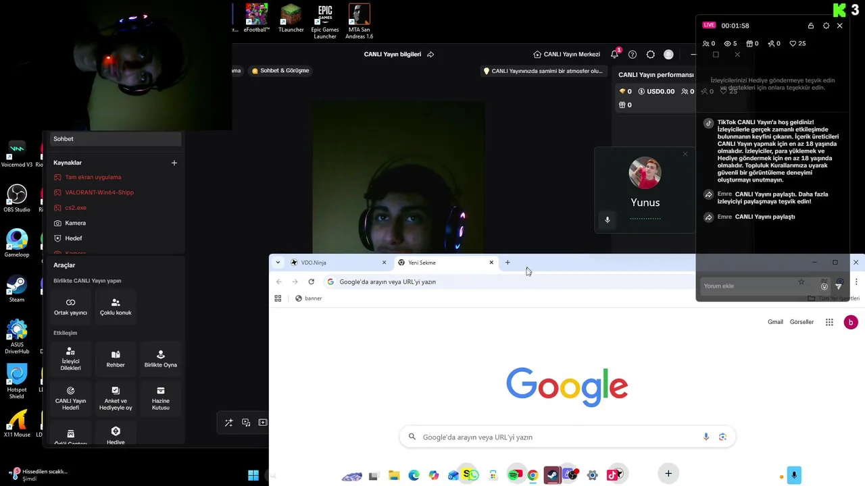This screenshot has width=865, height=486.
Task: Open the Google account avatar
Action: (851, 323)
